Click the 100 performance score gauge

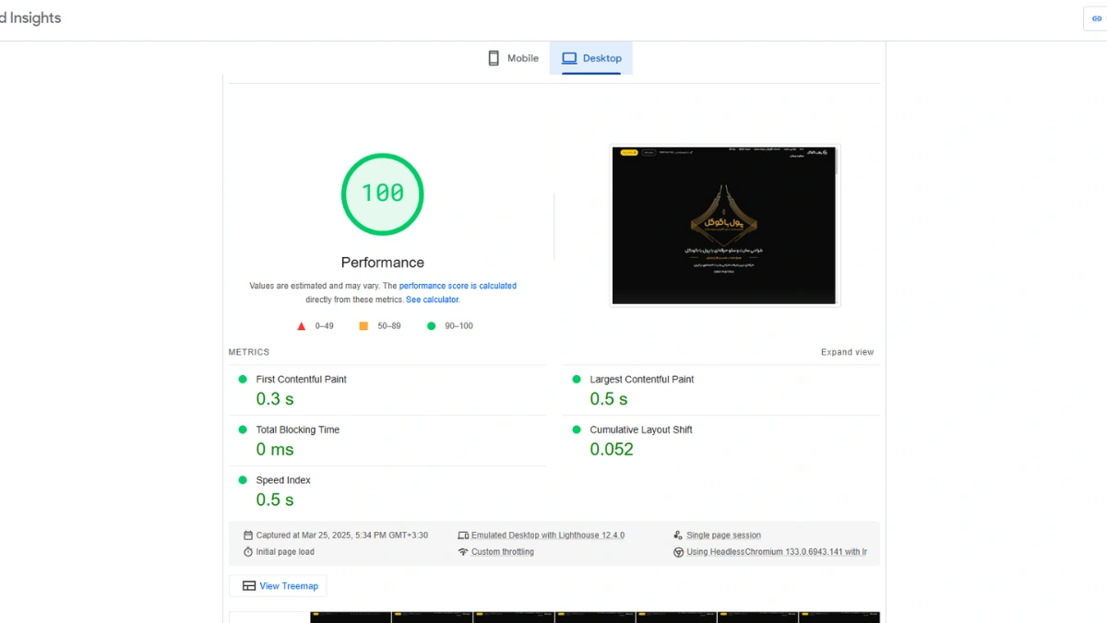(383, 194)
